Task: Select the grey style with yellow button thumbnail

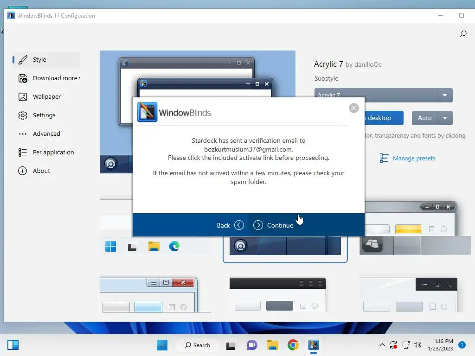Action: tap(415, 229)
